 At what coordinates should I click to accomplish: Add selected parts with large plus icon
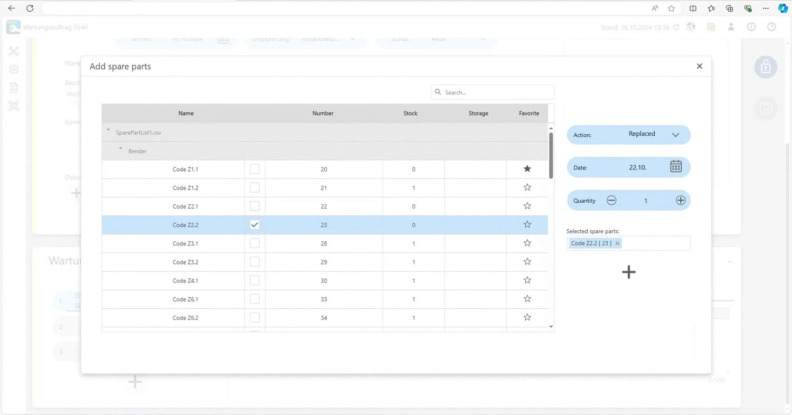tap(628, 272)
